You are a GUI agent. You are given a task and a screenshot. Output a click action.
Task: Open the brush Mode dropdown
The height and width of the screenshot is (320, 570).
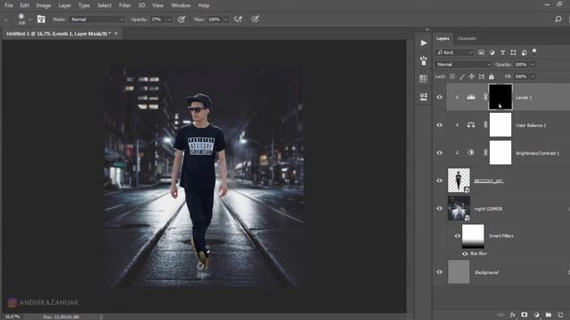(97, 20)
